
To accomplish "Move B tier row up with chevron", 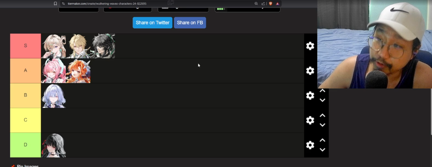I will (x=322, y=91).
